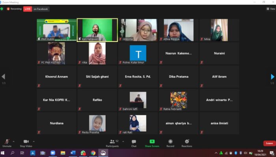276x157 pixels.
Task: Select Andri winarto P... tile
Action: (x=219, y=100)
